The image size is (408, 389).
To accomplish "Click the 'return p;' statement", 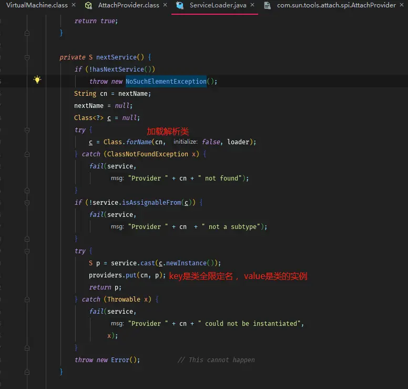I will [105, 287].
